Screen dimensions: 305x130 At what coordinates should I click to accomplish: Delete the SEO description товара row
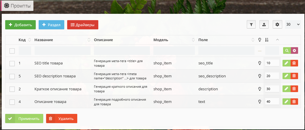294,76
